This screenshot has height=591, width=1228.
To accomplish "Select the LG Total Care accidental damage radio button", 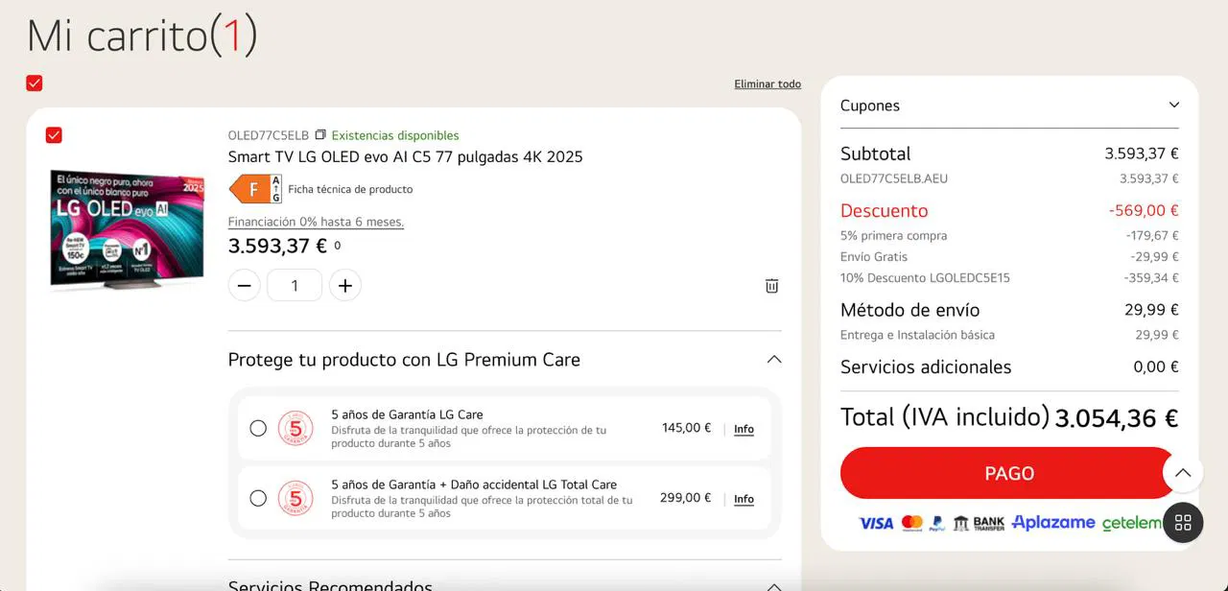I will coord(258,498).
